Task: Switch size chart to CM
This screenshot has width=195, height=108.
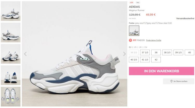Action: click(x=146, y=47)
